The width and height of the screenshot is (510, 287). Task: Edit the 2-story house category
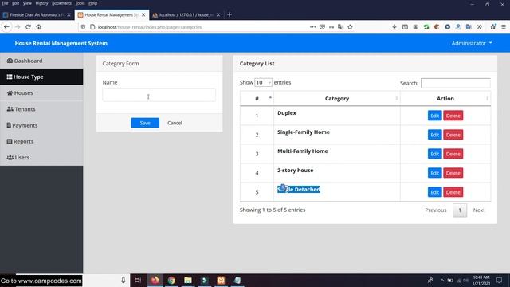tap(434, 173)
